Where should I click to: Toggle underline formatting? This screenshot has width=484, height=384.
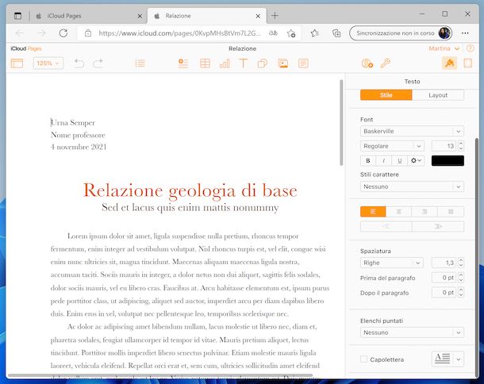pos(400,160)
